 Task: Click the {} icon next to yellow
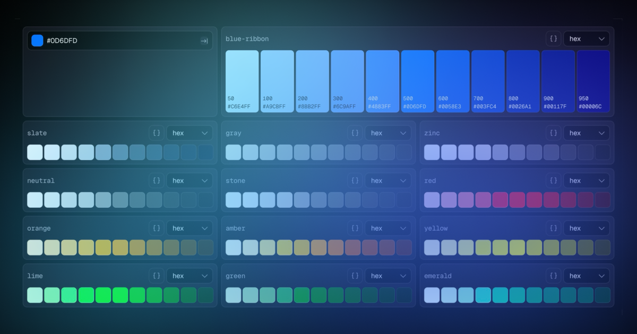[x=553, y=228]
